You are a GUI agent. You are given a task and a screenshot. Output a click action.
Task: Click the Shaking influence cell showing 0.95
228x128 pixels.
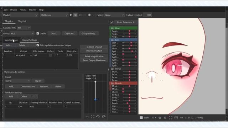point(38,107)
